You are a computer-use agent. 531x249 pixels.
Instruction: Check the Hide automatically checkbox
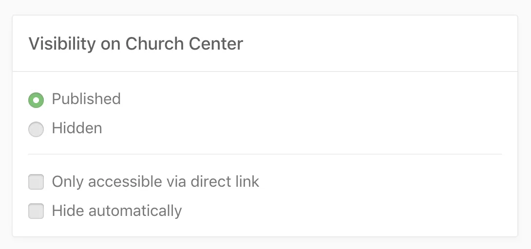coord(36,212)
